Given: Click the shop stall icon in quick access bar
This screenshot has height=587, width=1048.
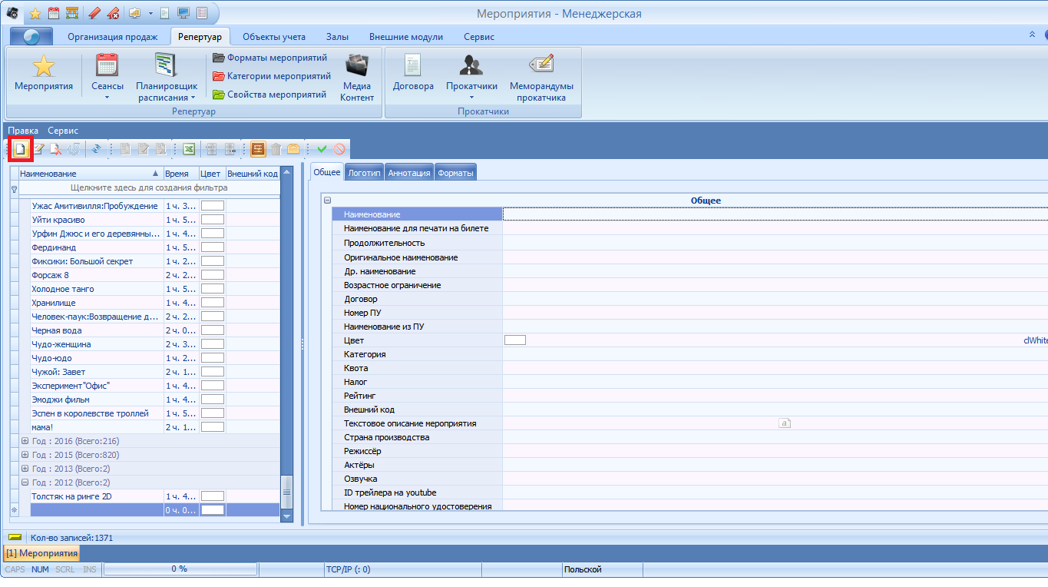Looking at the screenshot, I should click(71, 13).
